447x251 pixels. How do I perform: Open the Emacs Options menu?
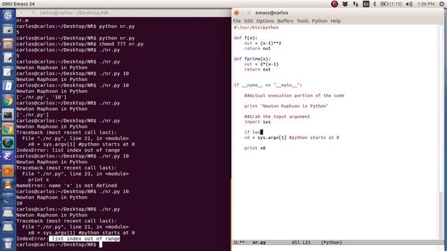(265, 21)
